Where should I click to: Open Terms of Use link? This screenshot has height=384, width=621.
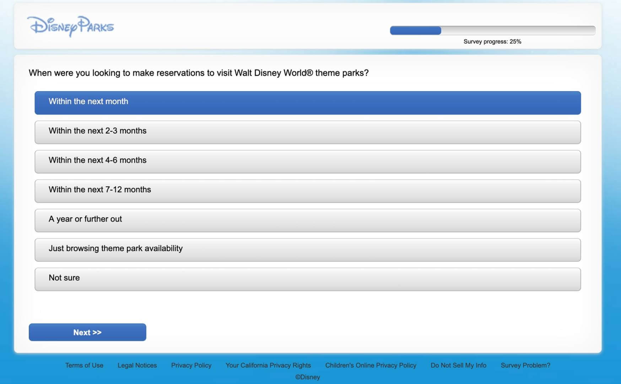click(x=84, y=365)
